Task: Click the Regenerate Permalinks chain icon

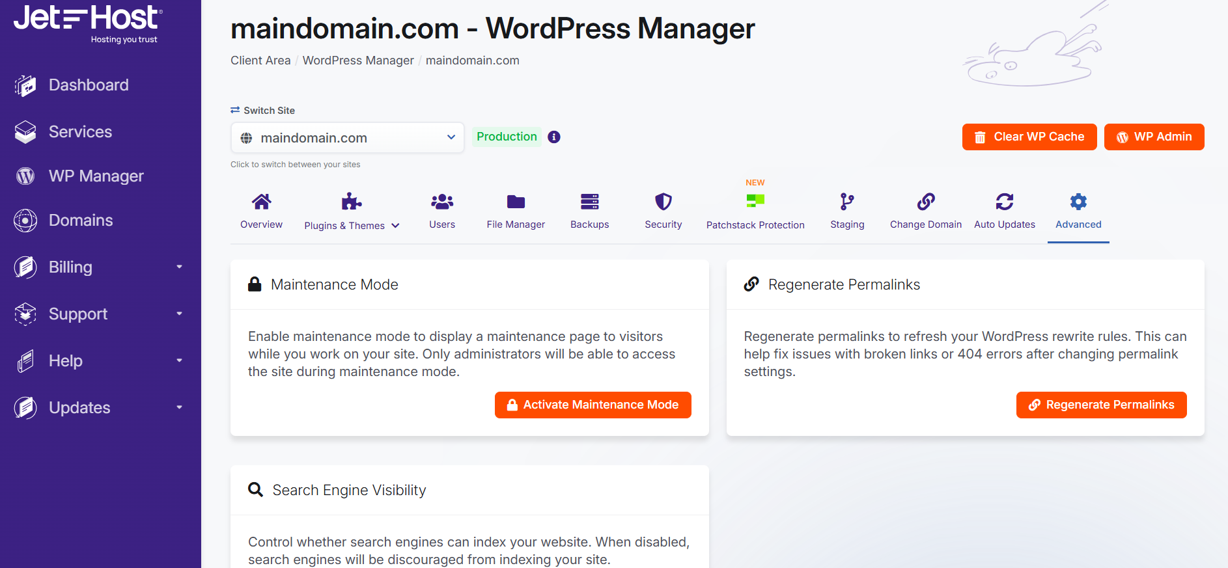Action: (751, 284)
